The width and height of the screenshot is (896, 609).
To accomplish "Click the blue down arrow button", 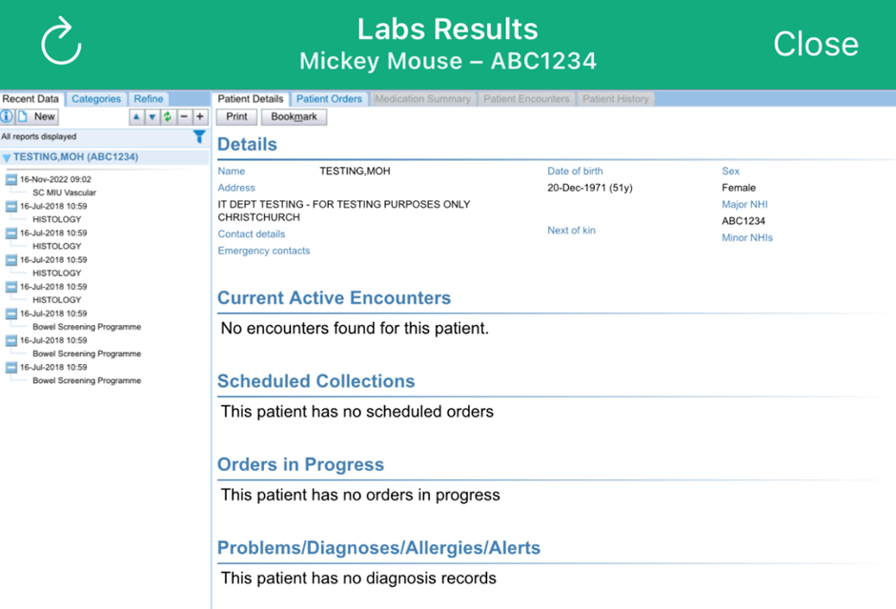I will point(152,117).
